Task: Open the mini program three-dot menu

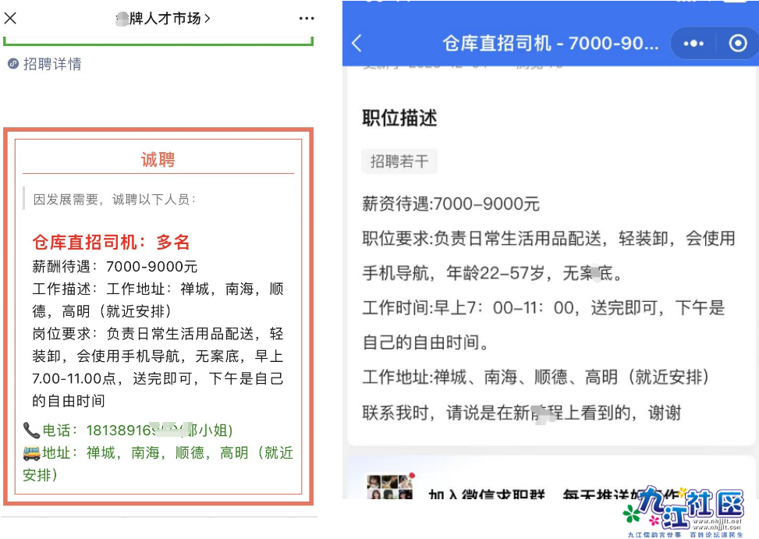Action: (x=693, y=44)
